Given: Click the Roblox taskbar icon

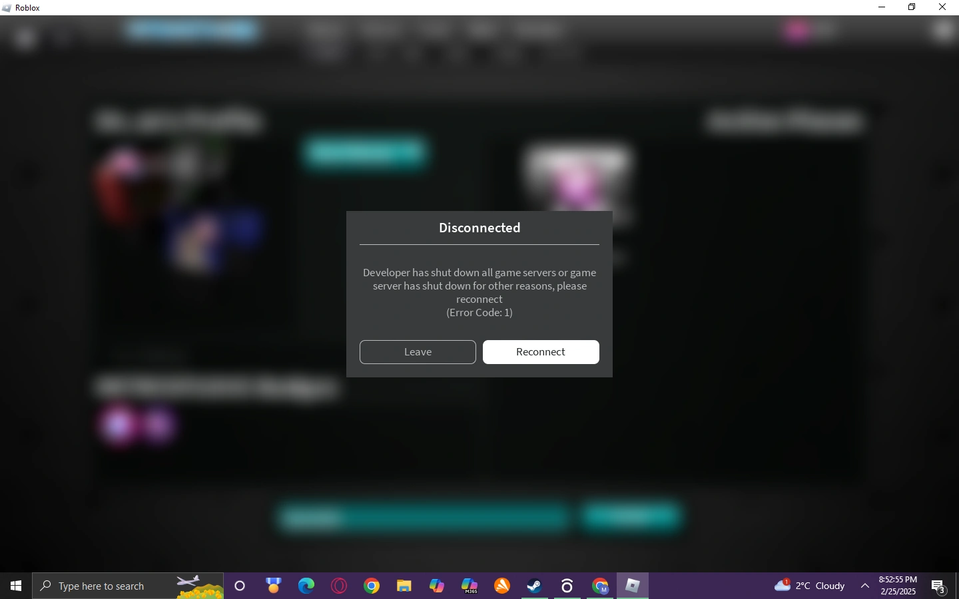Looking at the screenshot, I should (x=633, y=586).
